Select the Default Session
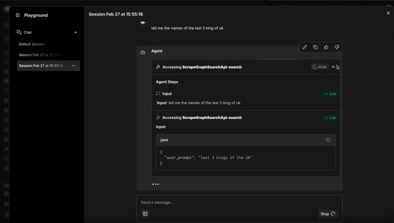Image resolution: width=394 pixels, height=223 pixels. pyautogui.click(x=32, y=44)
